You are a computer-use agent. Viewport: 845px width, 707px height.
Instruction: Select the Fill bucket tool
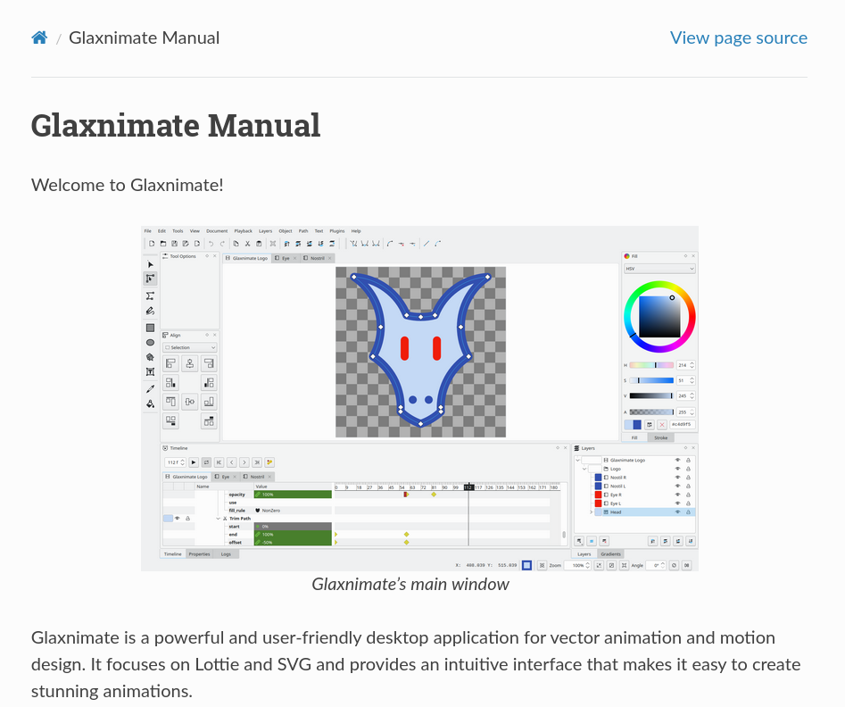coord(151,403)
